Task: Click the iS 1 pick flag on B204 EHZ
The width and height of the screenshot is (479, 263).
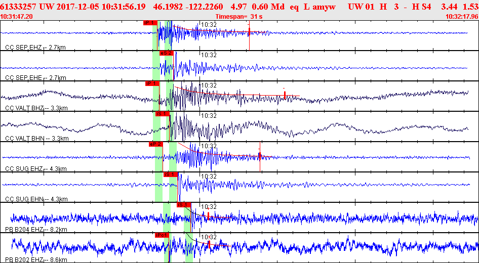Action: pos(183,205)
